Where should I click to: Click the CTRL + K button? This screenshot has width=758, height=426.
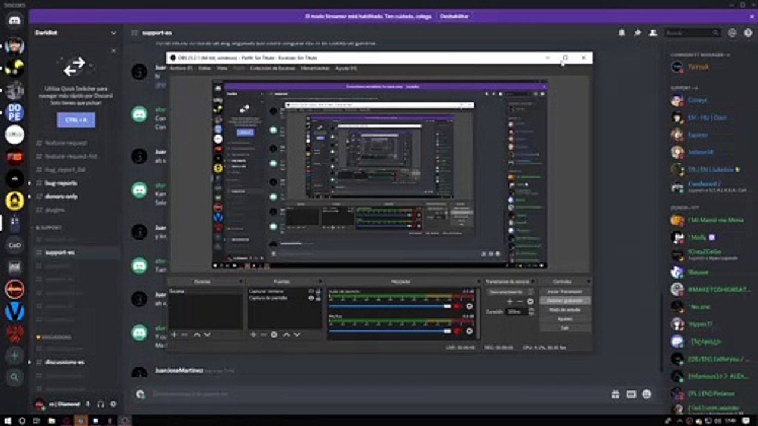pos(76,120)
